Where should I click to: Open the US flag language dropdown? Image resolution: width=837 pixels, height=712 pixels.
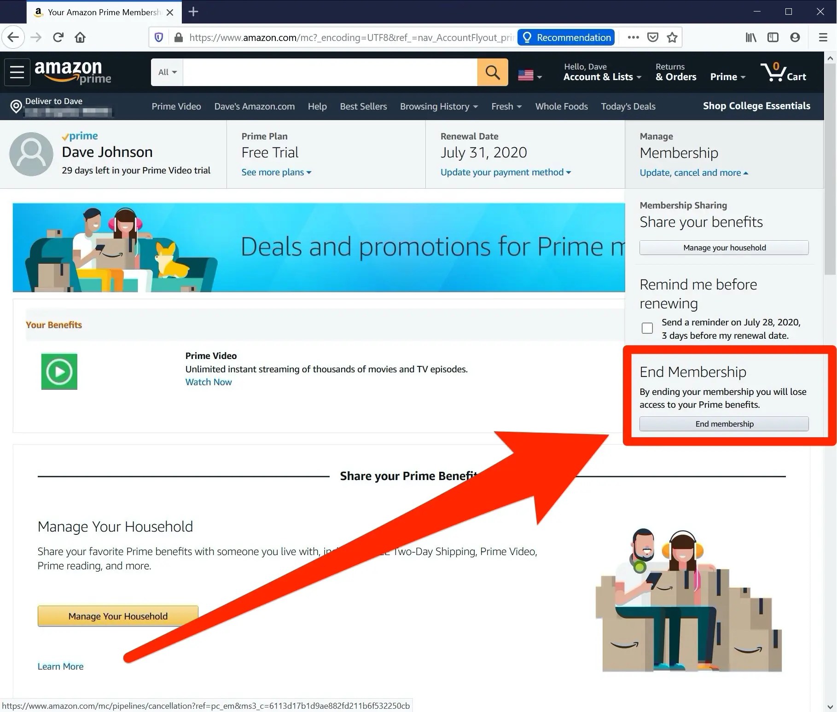pos(530,75)
